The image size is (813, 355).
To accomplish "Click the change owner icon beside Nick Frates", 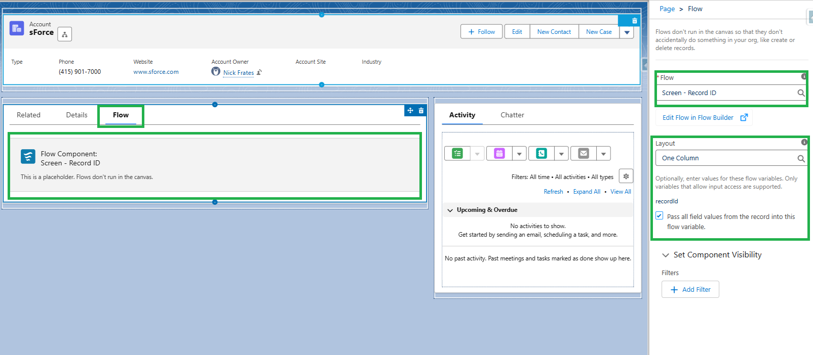I will coord(259,72).
